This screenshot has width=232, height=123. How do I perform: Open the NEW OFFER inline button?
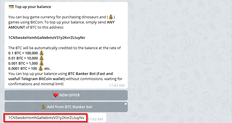coord(66,95)
